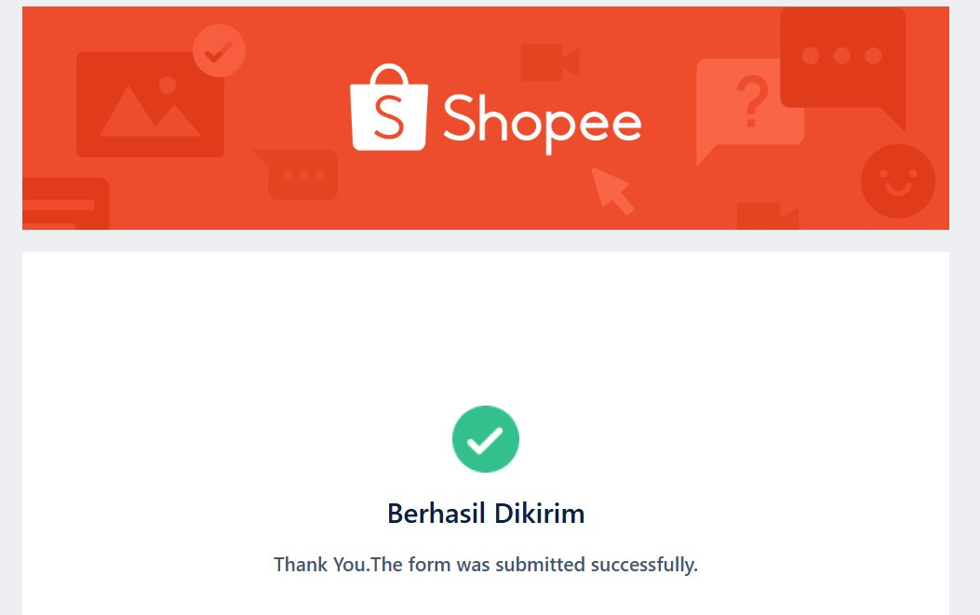Click the mouse cursor arrow graphic
This screenshot has width=980, height=615.
click(611, 190)
